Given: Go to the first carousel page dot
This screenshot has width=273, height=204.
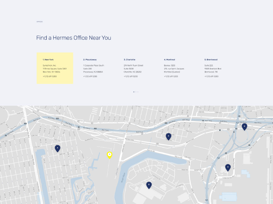Looking at the screenshot, I should (x=134, y=92).
